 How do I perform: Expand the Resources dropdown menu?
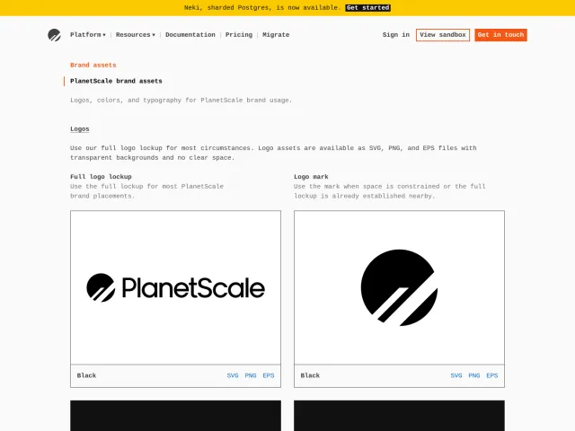(x=136, y=35)
